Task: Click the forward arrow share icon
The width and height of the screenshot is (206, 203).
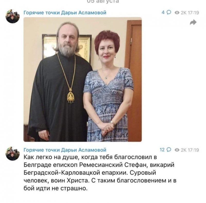Action: point(193,22)
